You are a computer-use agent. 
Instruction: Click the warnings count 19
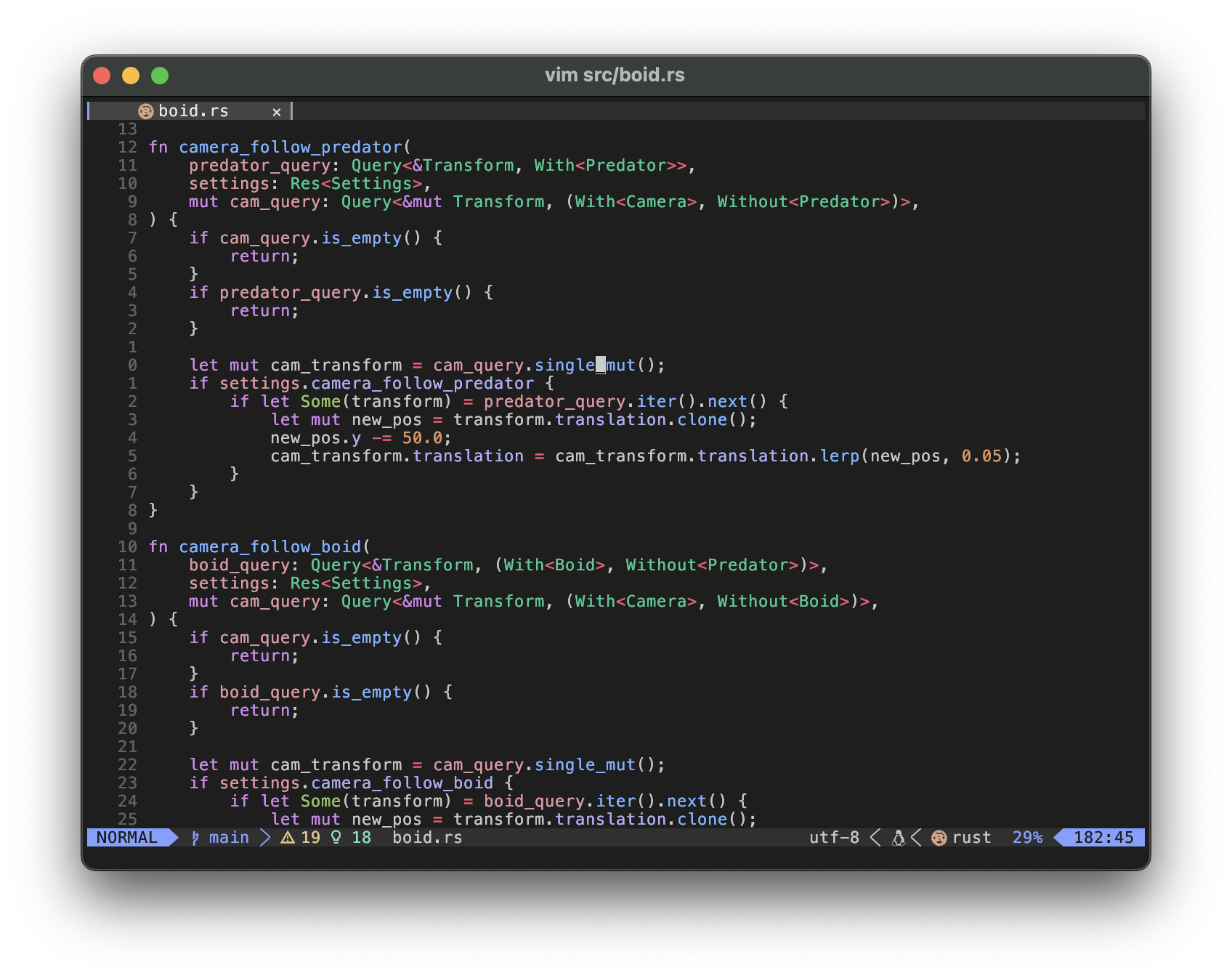pyautogui.click(x=310, y=838)
